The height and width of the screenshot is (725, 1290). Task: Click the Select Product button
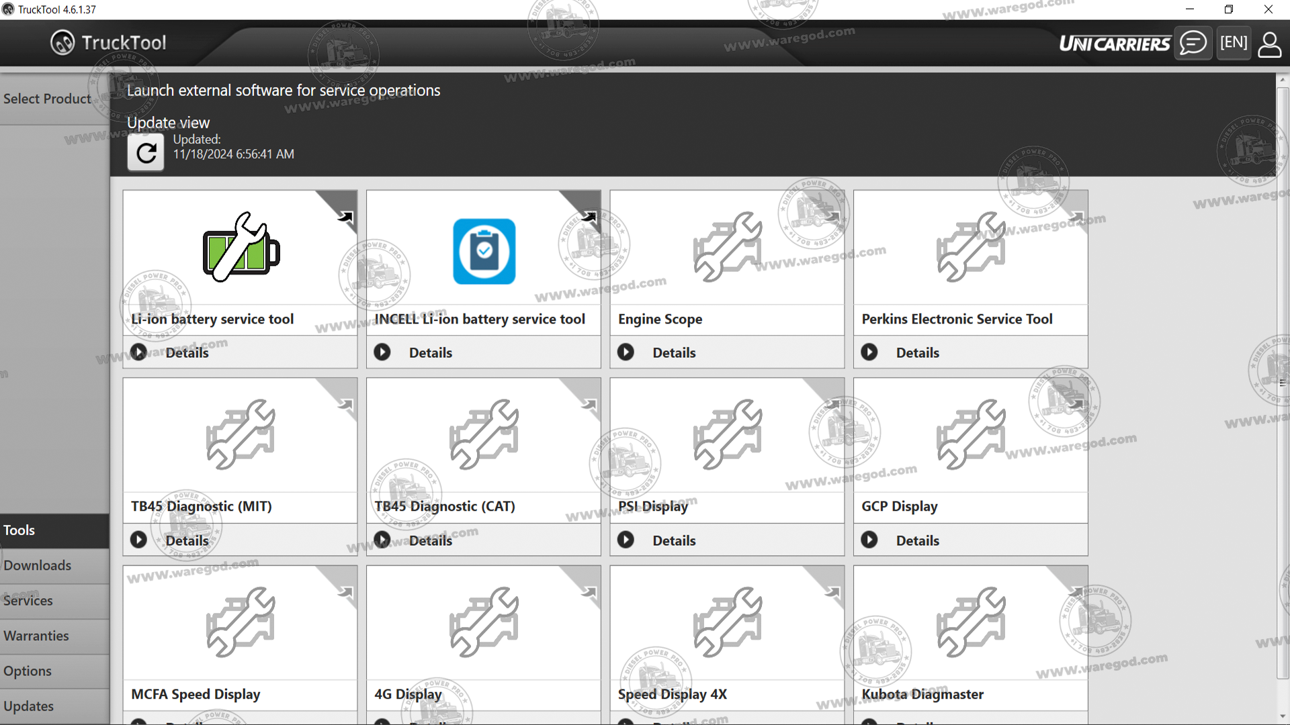tap(47, 99)
